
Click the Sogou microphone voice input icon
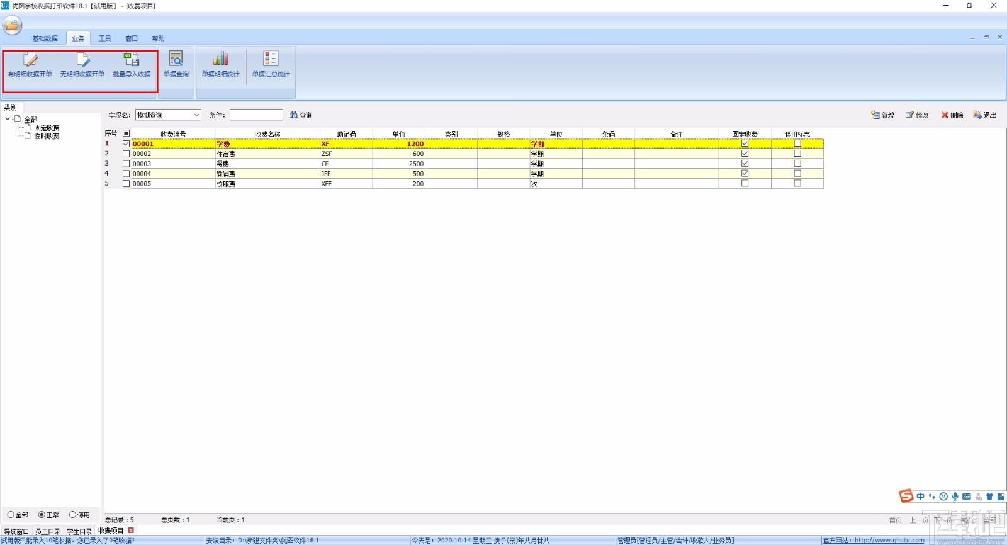[x=955, y=497]
